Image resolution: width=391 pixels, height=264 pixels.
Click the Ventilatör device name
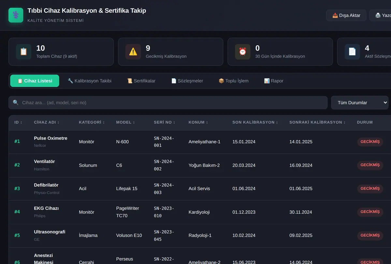click(x=44, y=162)
